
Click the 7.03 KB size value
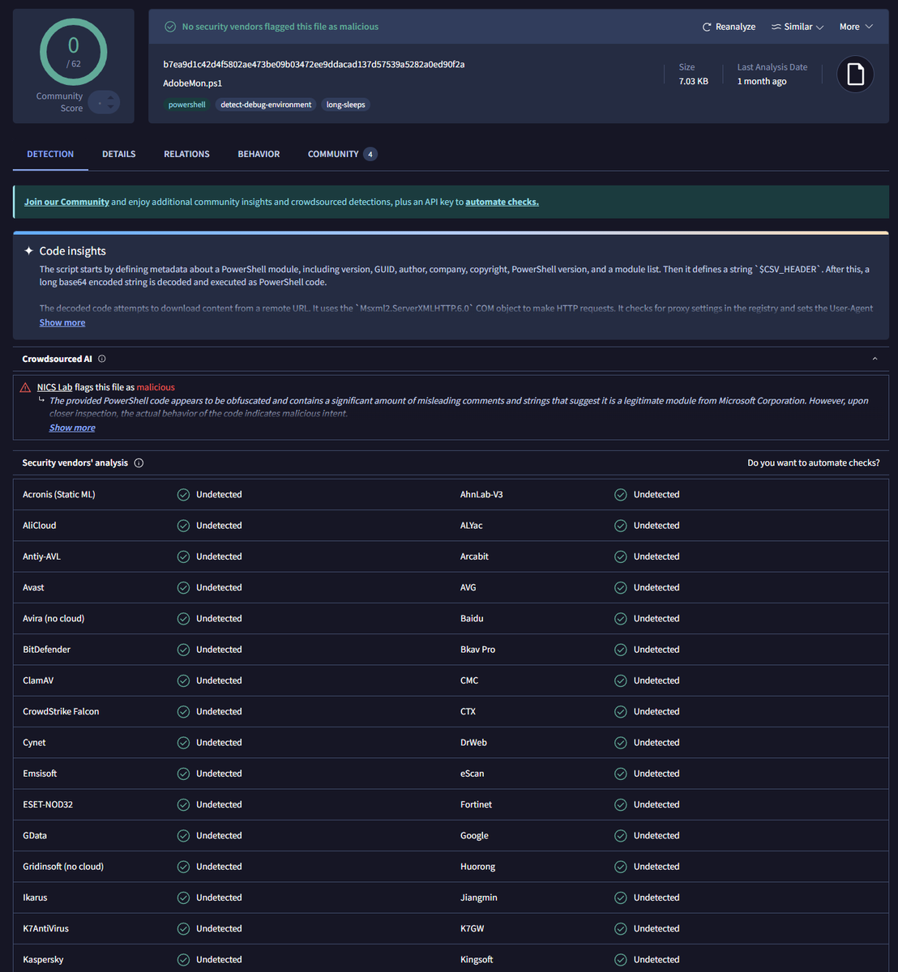click(693, 81)
